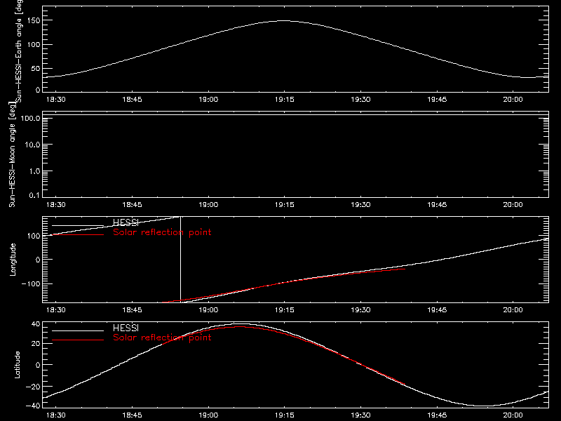Click red legend line sample in Longitude plot
The image size is (561, 421).
click(x=78, y=235)
